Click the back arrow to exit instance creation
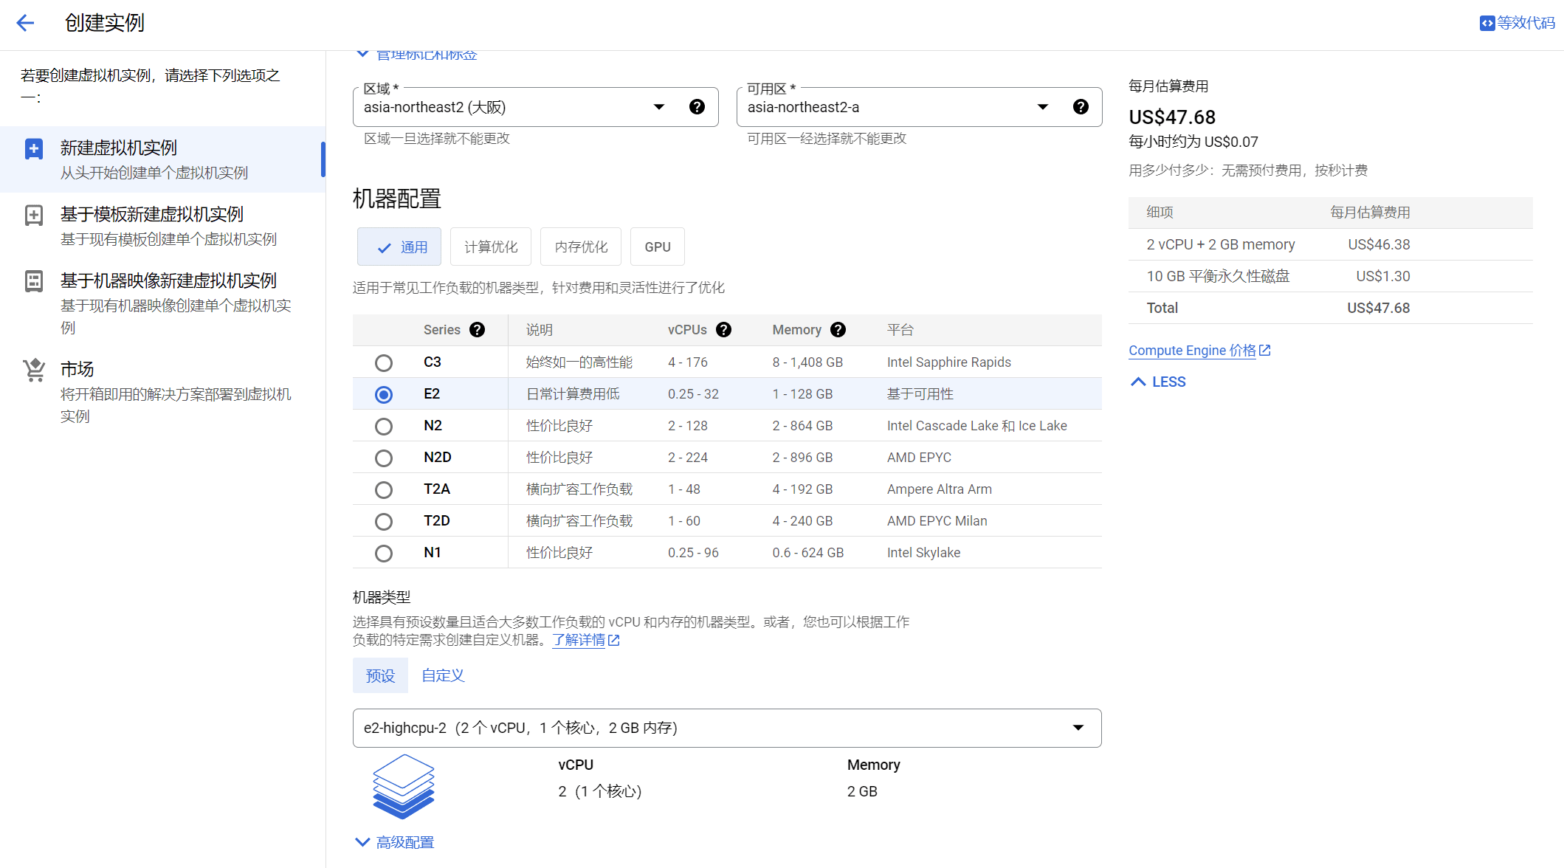Screen dimensions: 1564x868 pyautogui.click(x=26, y=23)
